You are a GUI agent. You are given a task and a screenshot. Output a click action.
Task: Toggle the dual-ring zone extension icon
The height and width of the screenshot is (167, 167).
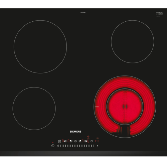(75, 141)
